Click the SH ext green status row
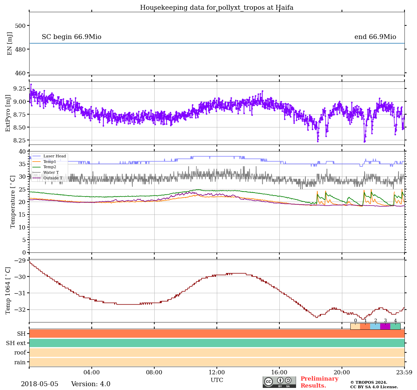 [x=217, y=343]
